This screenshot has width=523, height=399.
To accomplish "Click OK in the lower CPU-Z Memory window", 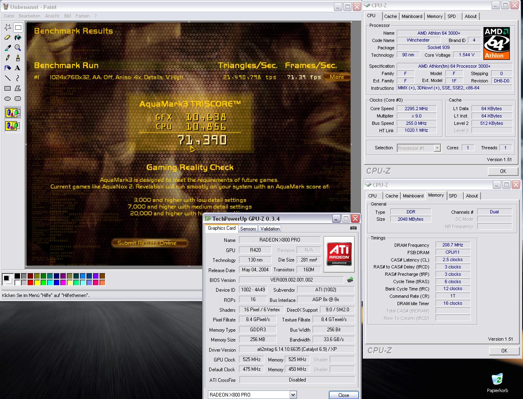I will tap(504, 350).
